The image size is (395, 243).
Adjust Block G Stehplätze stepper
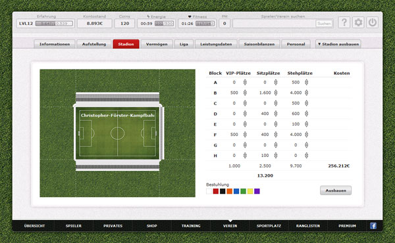click(x=306, y=145)
